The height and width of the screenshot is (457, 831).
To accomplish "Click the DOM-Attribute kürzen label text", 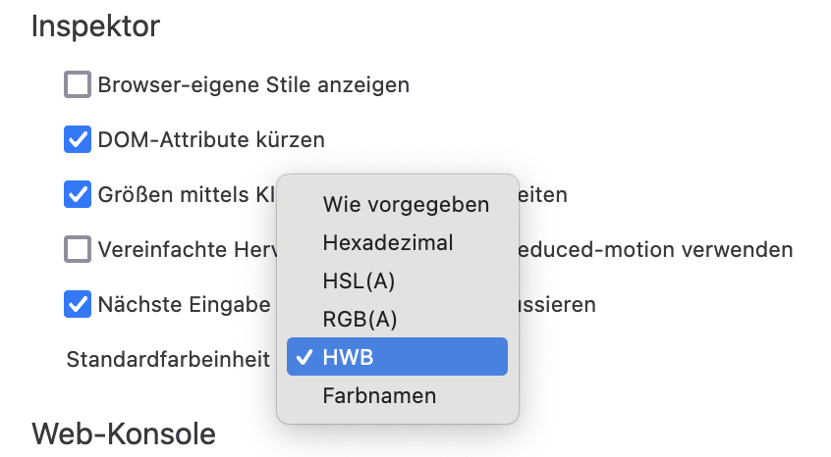I will 211,140.
